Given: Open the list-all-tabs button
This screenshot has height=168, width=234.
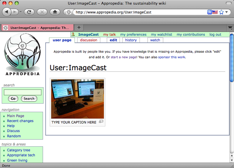Looking at the screenshot, I should pos(230,28).
